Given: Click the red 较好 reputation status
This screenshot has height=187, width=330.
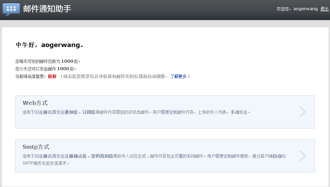Looking at the screenshot, I should tap(52, 76).
